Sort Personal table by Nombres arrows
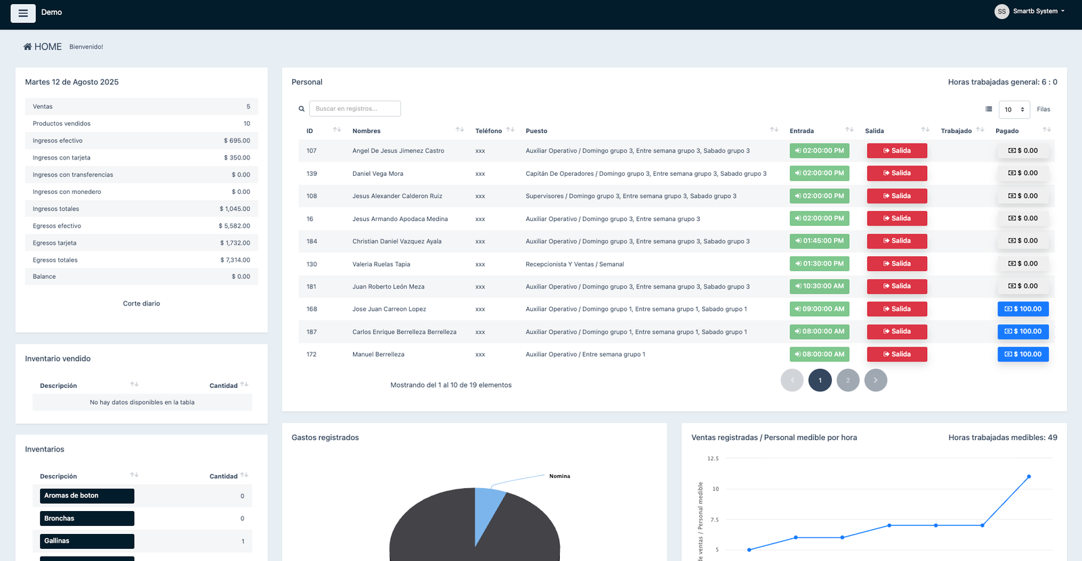Screen dimensions: 1082x561 (x=460, y=130)
